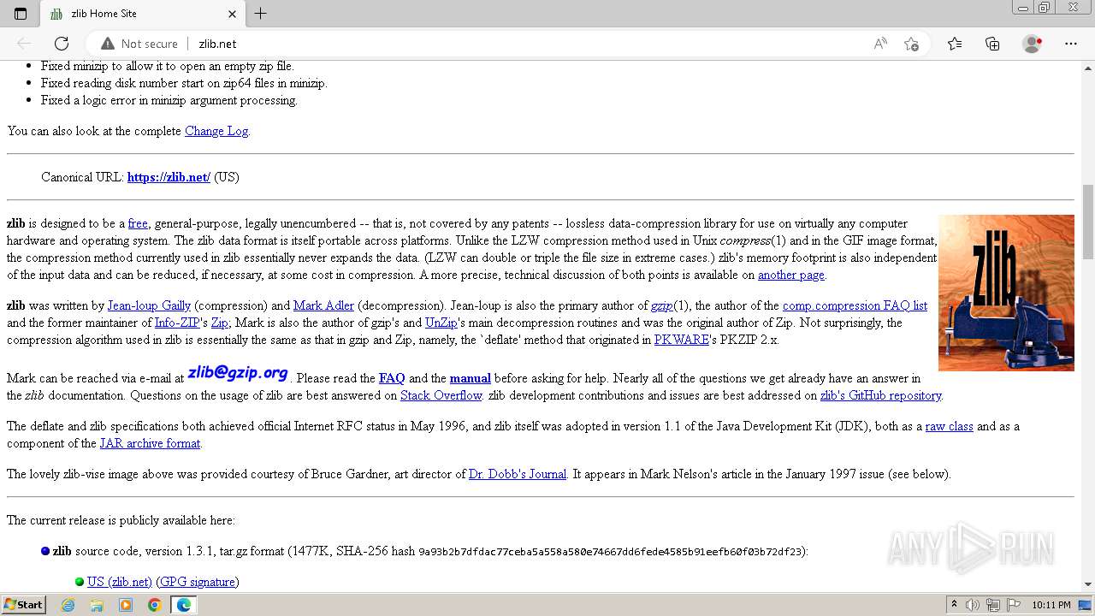Open zlib's GitHub repository link
Image resolution: width=1095 pixels, height=616 pixels.
pos(881,395)
